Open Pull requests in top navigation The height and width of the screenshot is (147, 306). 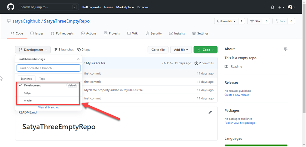pyautogui.click(x=91, y=7)
